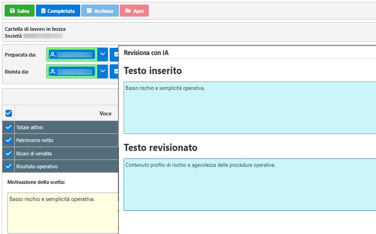Click the Motivazione della scelta label
Screen dimensions: 376x234
[36, 182]
